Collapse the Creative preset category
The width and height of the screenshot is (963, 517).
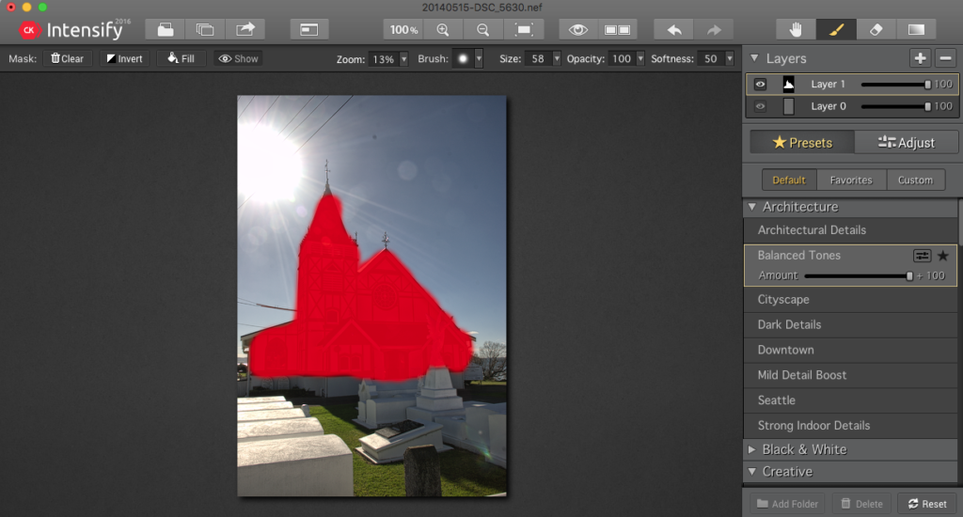tap(752, 472)
